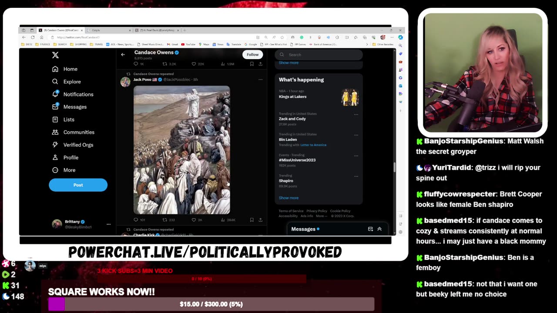Go back with the profile back arrow

[123, 54]
